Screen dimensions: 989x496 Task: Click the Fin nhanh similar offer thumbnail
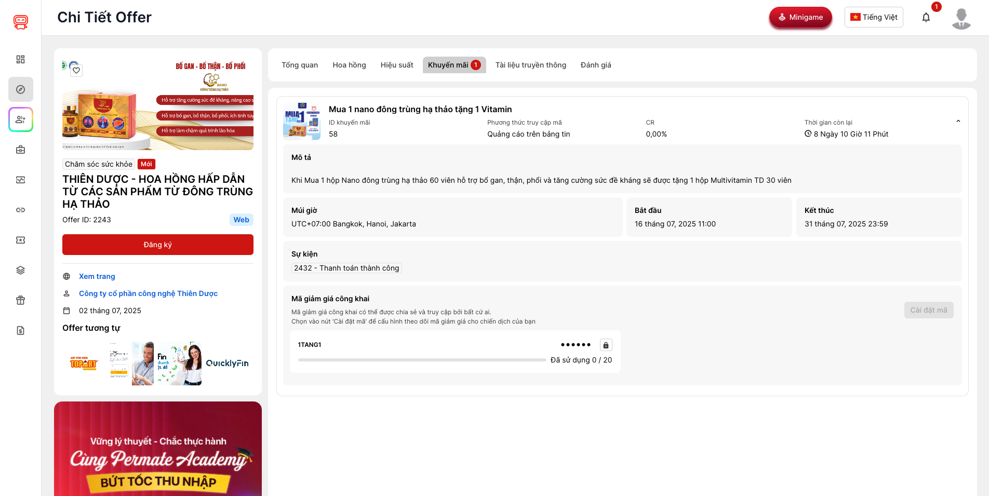179,364
